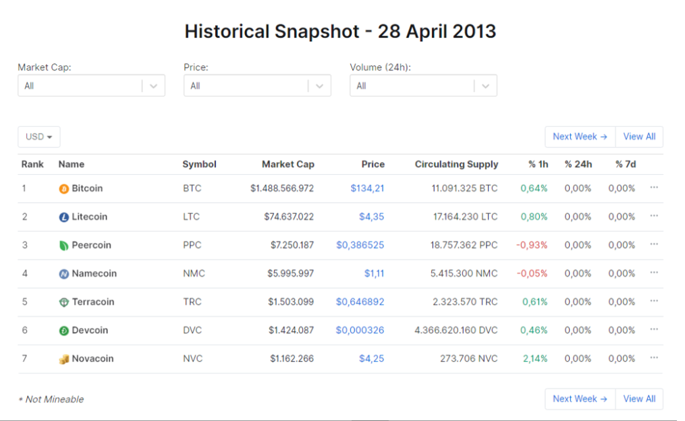Sort by the % 1h column header
The height and width of the screenshot is (421, 685).
coord(538,164)
